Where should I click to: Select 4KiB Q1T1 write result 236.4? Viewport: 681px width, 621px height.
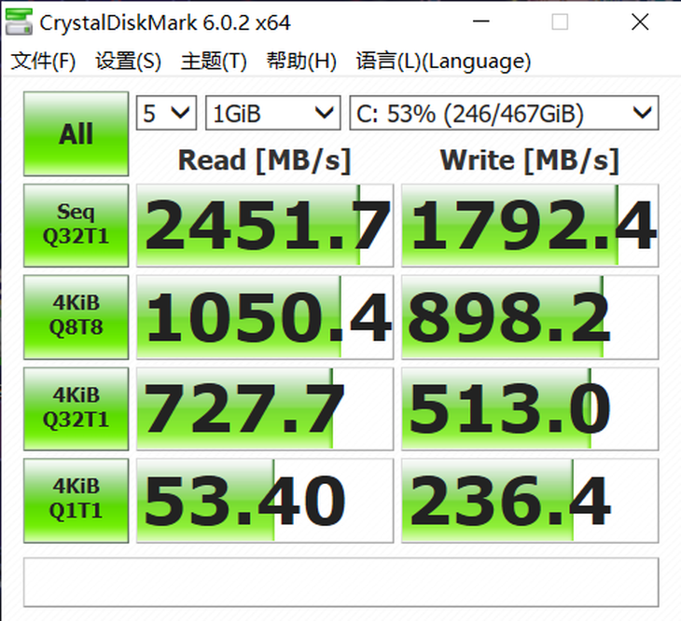(x=530, y=501)
